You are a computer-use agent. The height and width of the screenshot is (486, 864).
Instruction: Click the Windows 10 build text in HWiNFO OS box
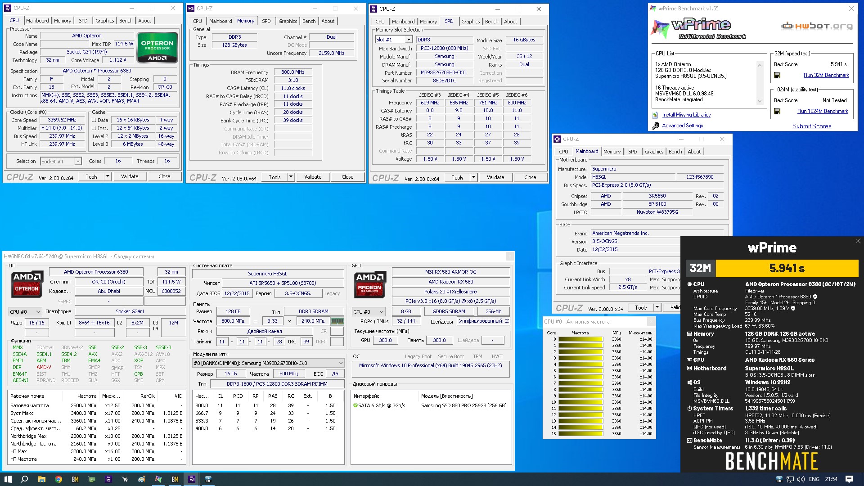point(430,365)
